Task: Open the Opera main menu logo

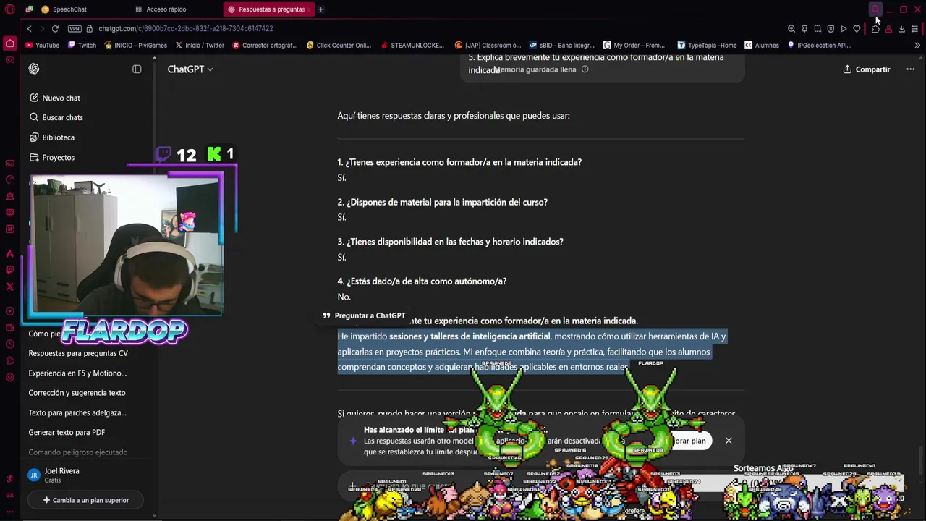Action: [10, 9]
